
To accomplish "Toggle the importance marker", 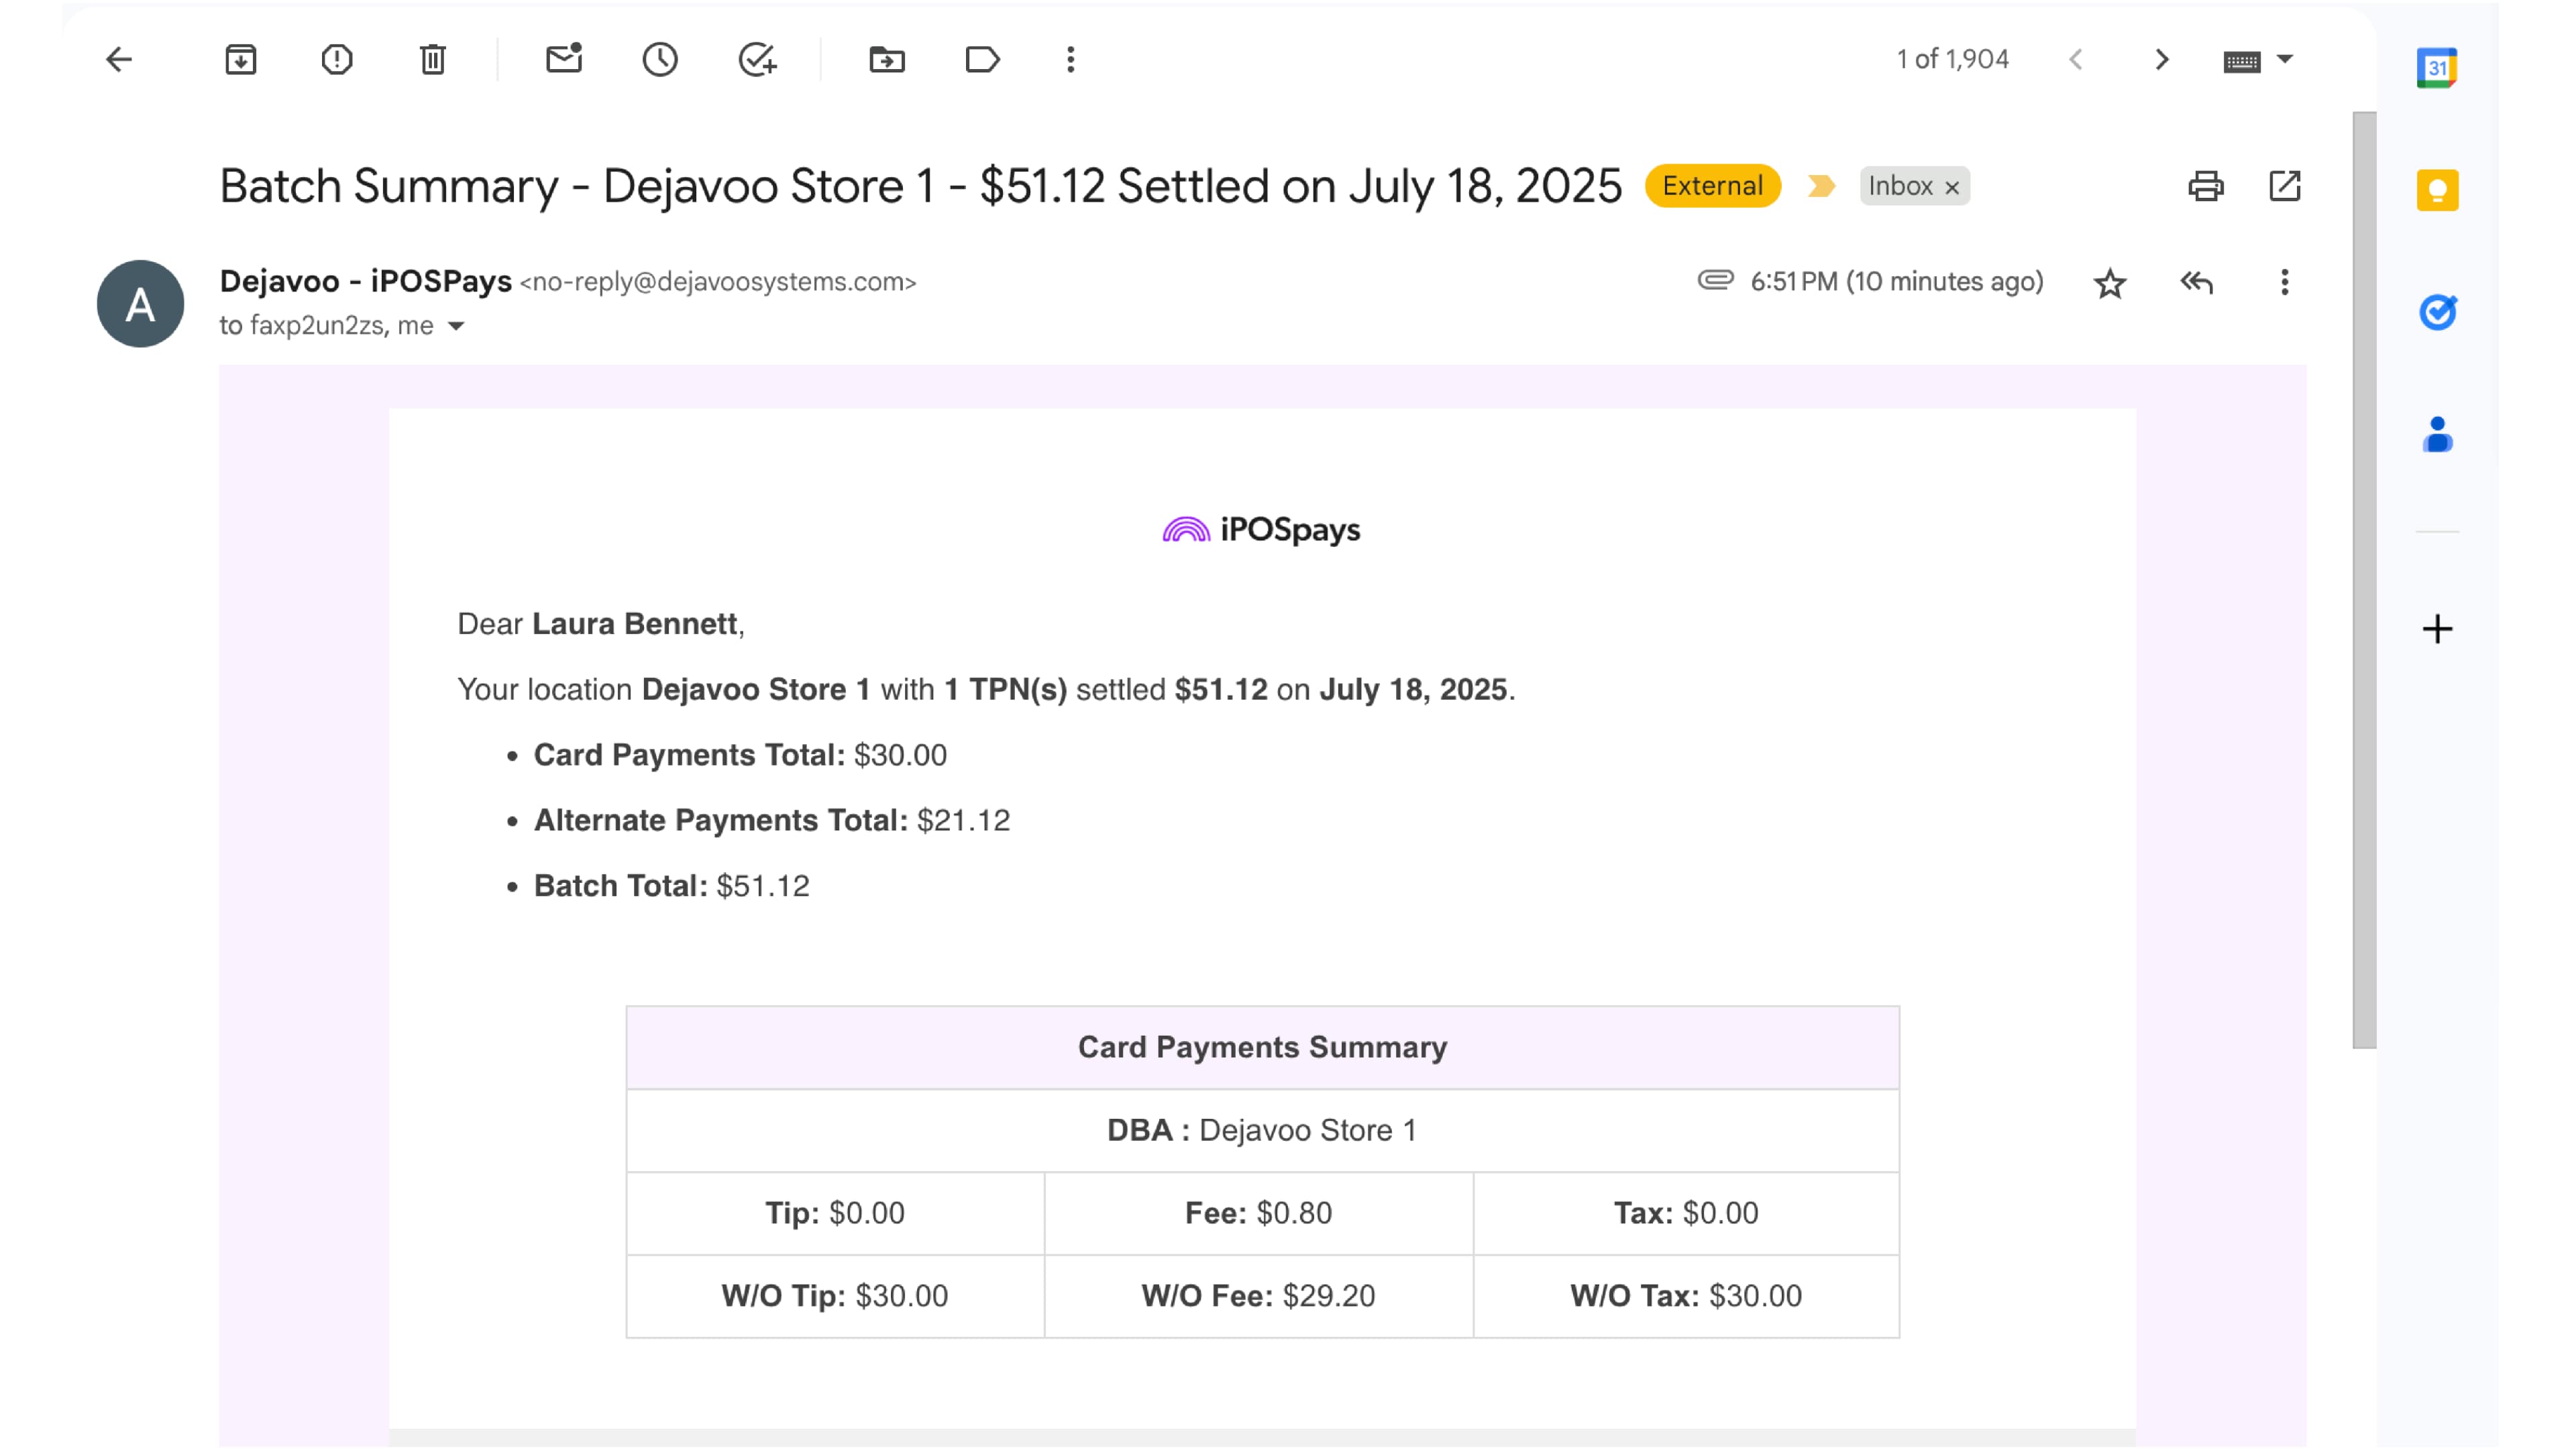I will pos(1821,186).
